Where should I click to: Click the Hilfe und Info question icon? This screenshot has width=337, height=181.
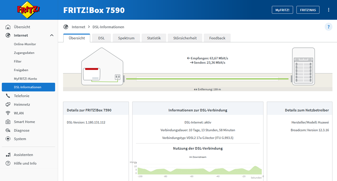[x=8, y=163]
